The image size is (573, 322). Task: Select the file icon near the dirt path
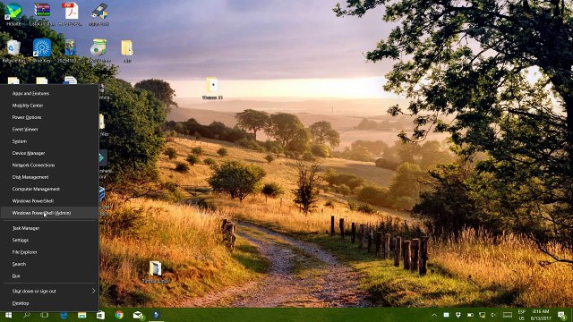click(156, 272)
